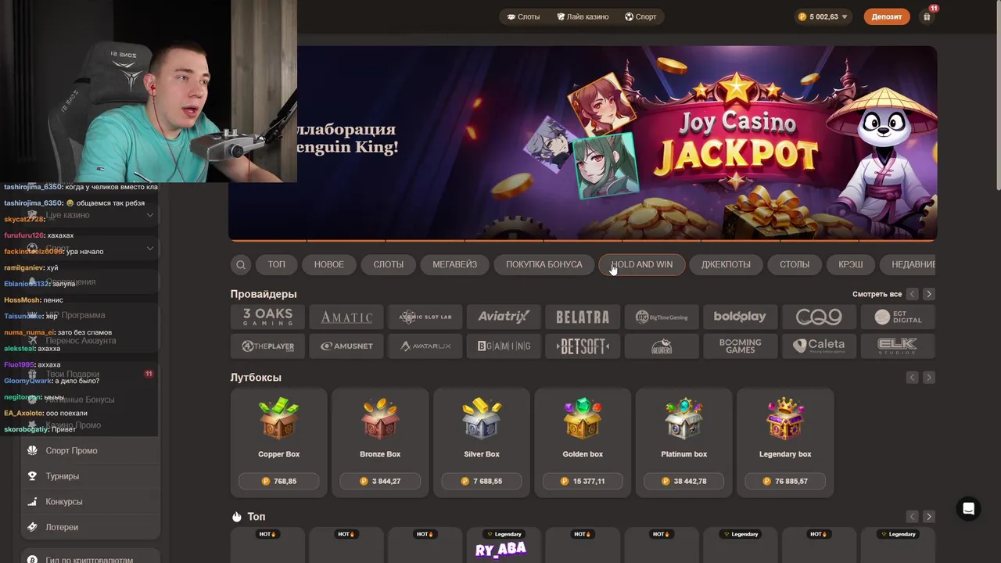Click Смотреть все providers link
The image size is (1001, 563).
(877, 294)
